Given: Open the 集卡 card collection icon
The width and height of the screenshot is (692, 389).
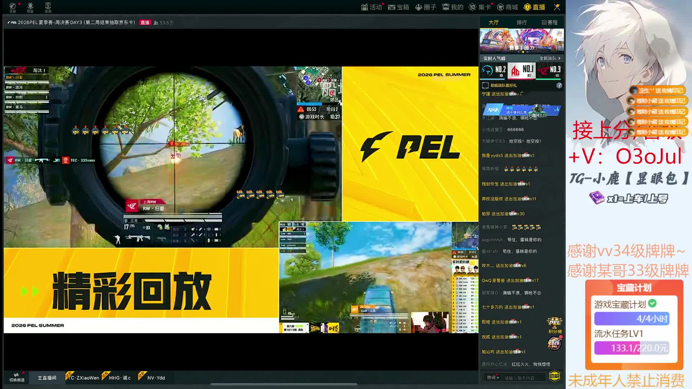Looking at the screenshot, I should (480, 7).
